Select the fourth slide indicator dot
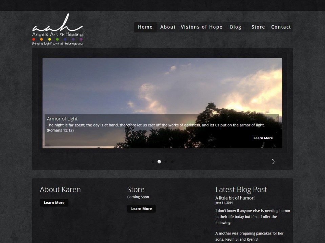The image size is (325, 243). (172, 162)
